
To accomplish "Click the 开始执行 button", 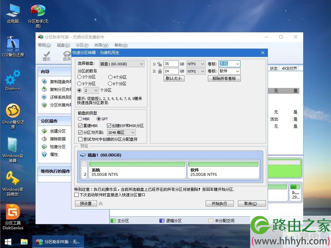I will 219,204.
